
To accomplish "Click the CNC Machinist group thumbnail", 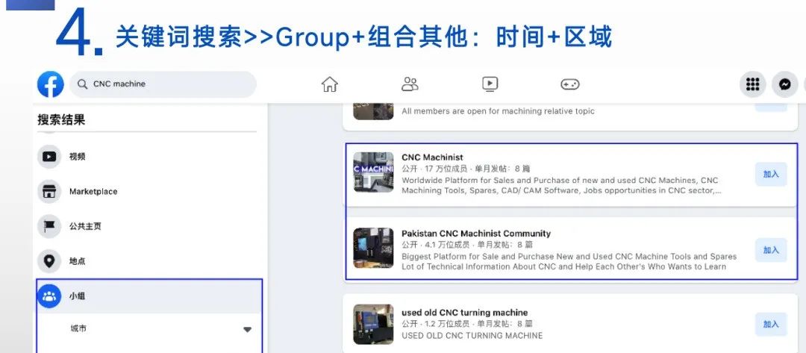I will pyautogui.click(x=374, y=172).
